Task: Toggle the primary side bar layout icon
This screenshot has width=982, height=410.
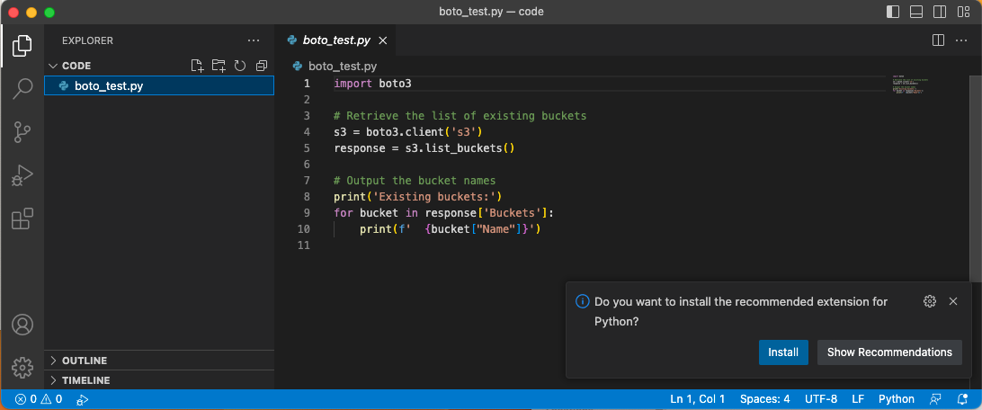Action: [x=893, y=12]
